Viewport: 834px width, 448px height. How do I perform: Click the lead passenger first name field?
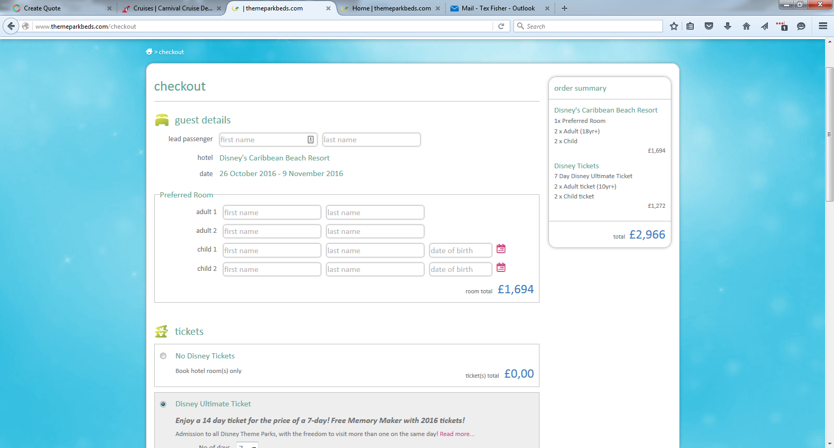tap(267, 140)
